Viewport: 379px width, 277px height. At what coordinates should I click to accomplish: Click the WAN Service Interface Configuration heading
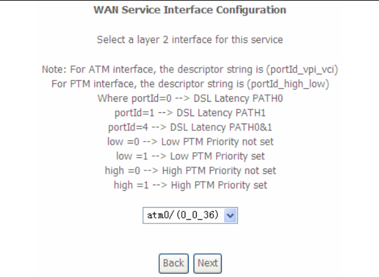[190, 10]
